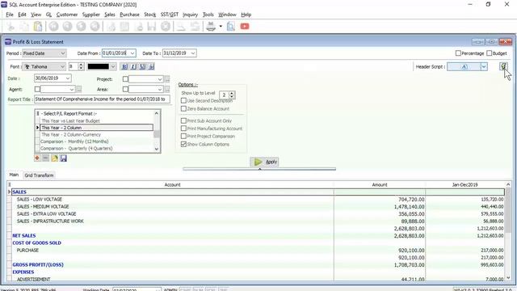Collapse the options panel with the splitter arrow
Viewport: 517px width, 291px height.
(259, 169)
